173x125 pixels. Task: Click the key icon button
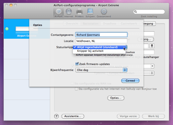152,46
